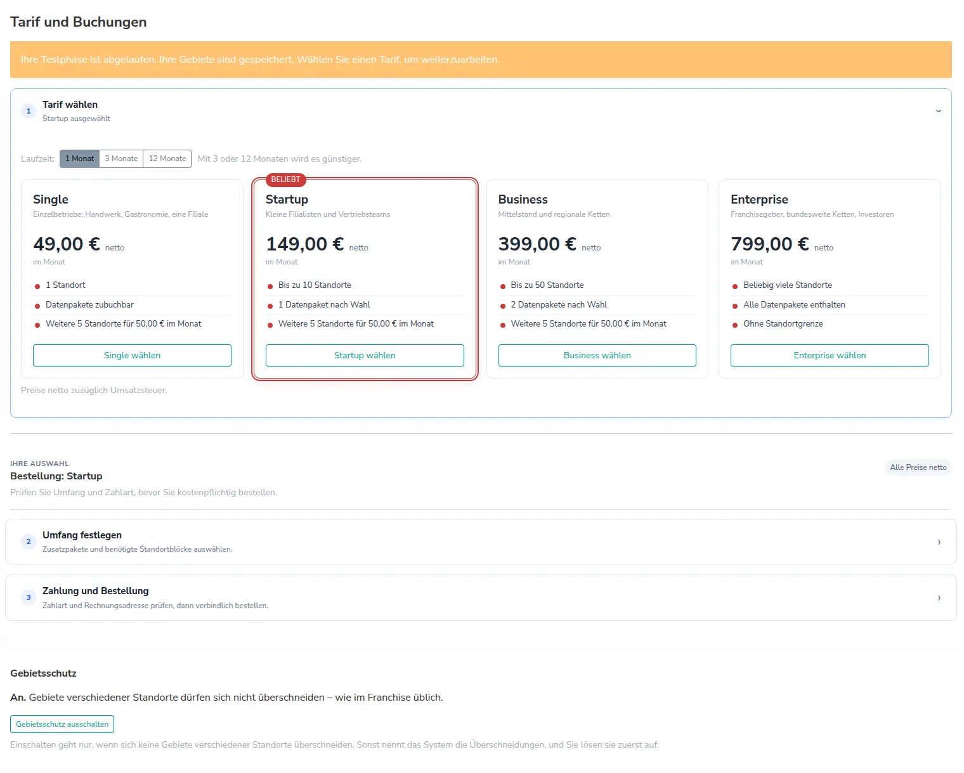Open the Zahlung und Bestellung step header
Image resolution: width=964 pixels, height=773 pixels.
(481, 597)
